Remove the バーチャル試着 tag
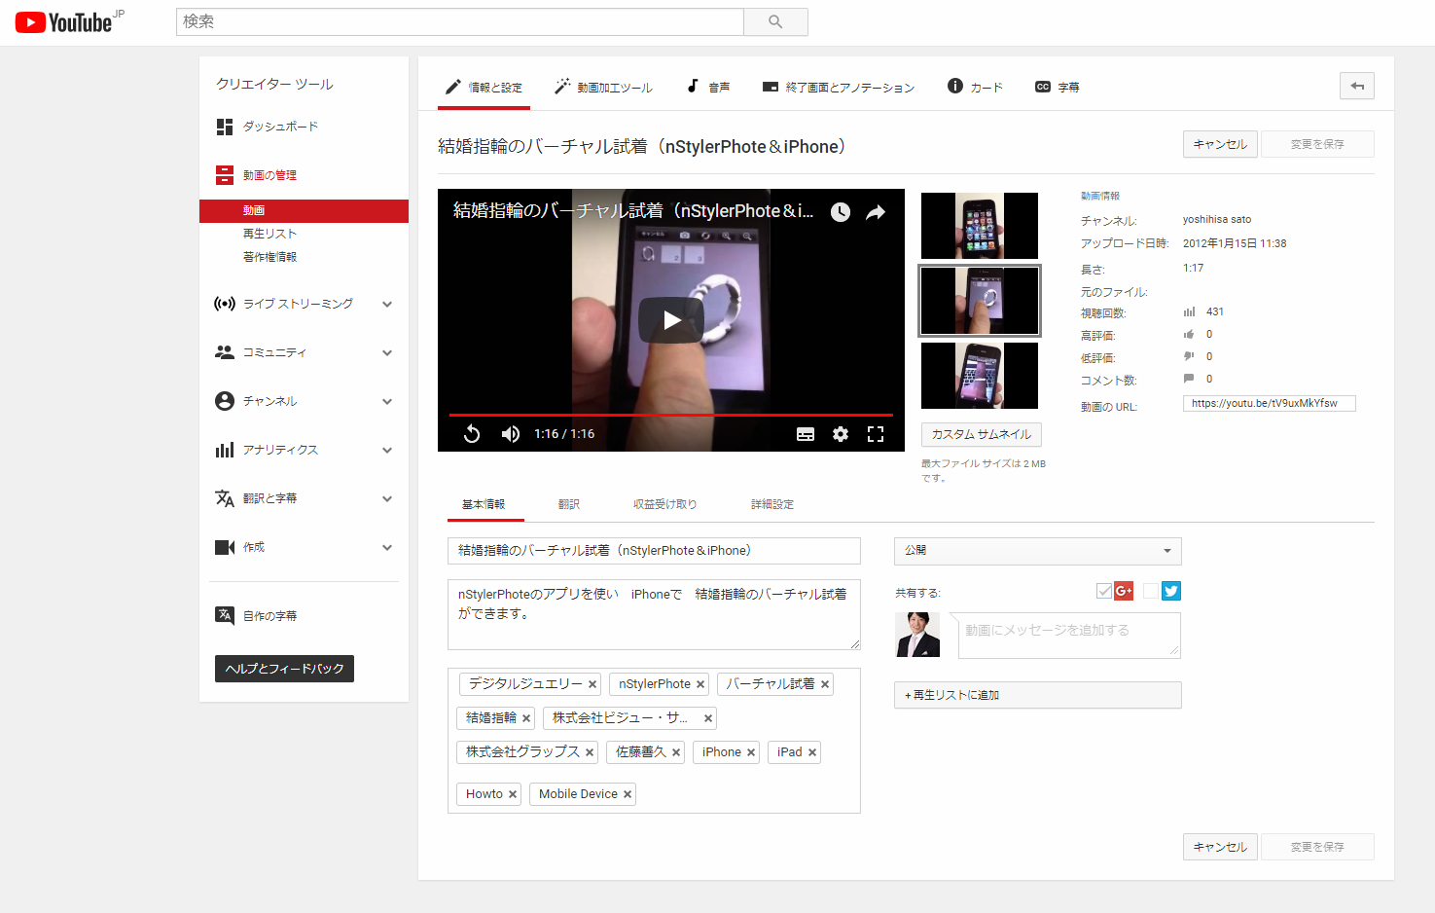The width and height of the screenshot is (1435, 913). [x=824, y=684]
